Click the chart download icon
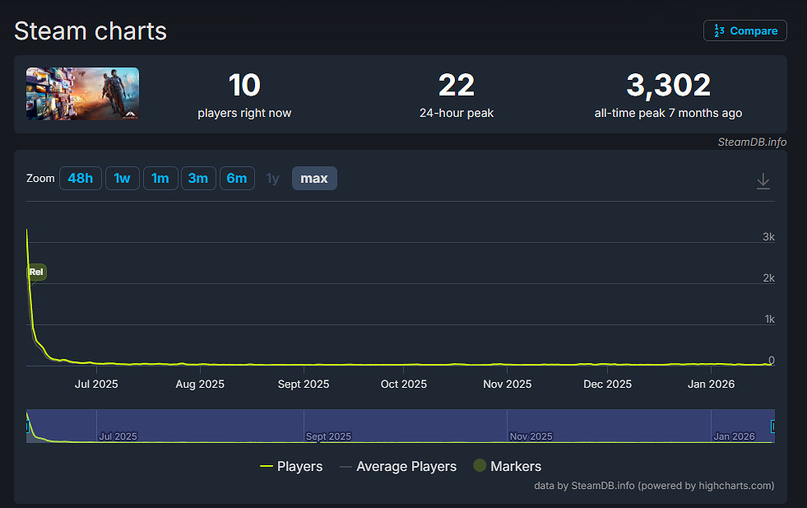 [763, 180]
